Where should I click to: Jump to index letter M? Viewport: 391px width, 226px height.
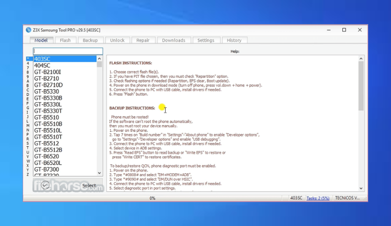coord(28,126)
